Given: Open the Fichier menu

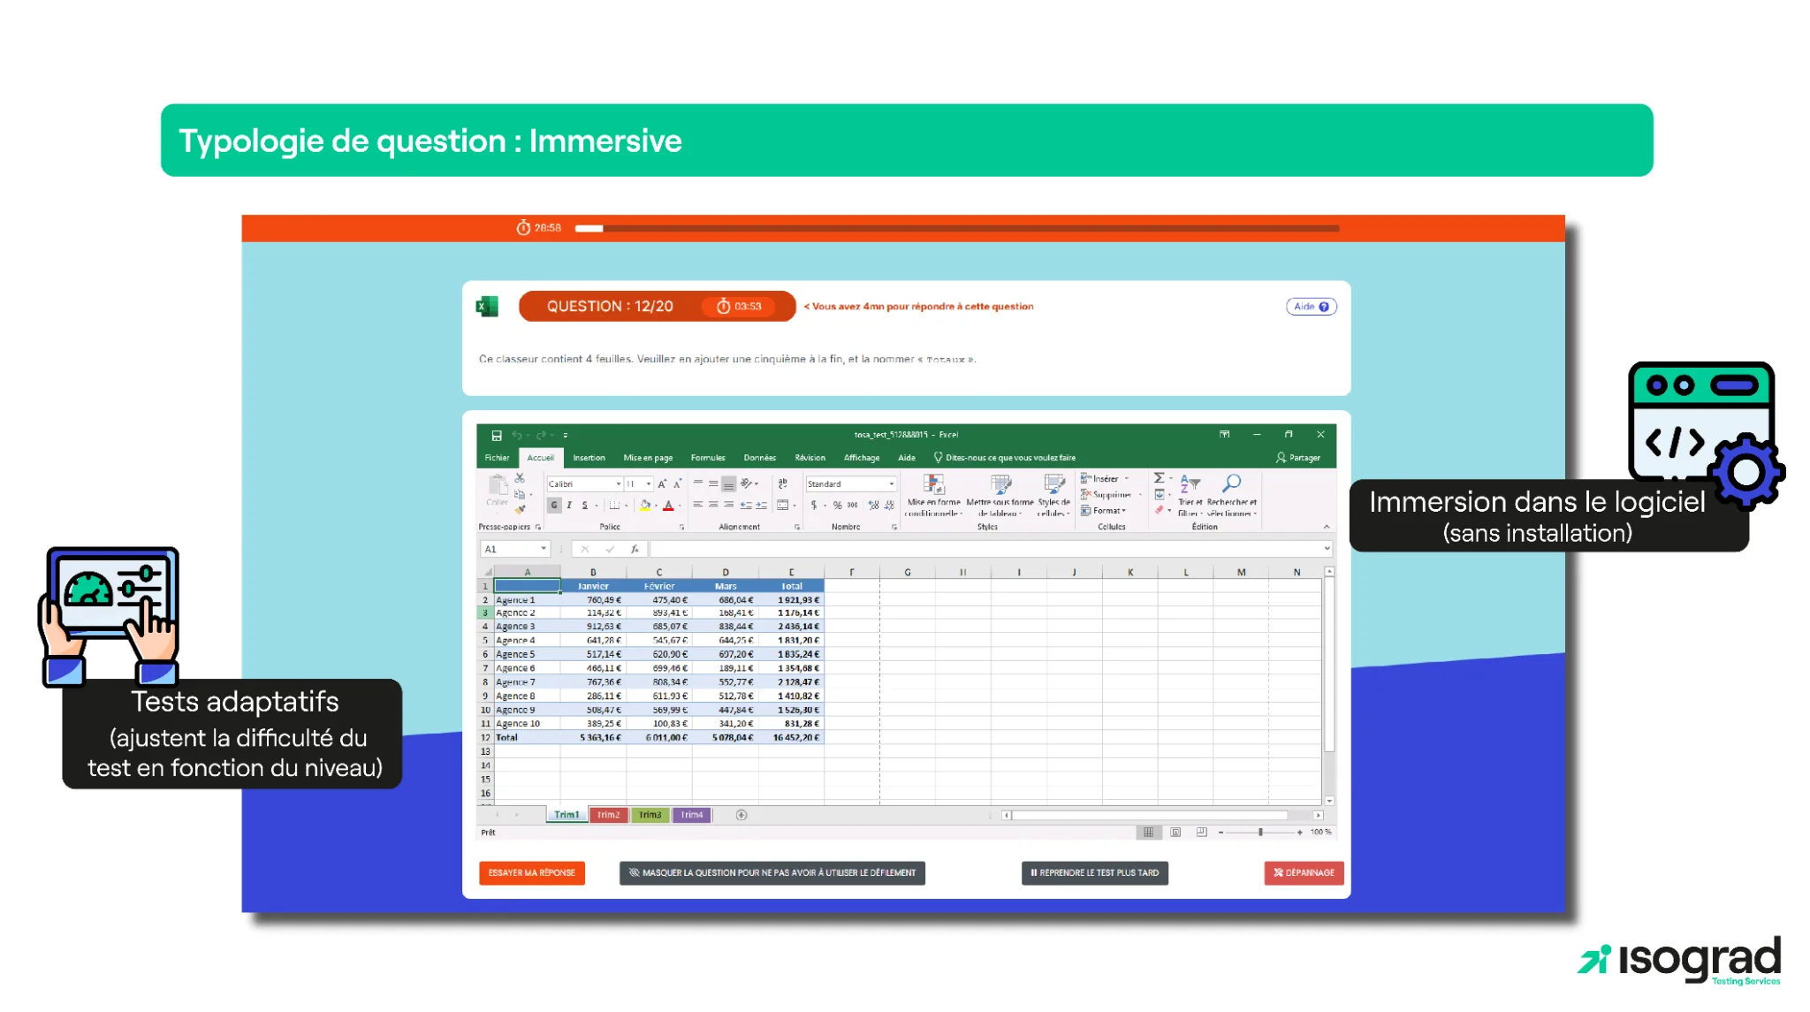Looking at the screenshot, I should coord(497,458).
